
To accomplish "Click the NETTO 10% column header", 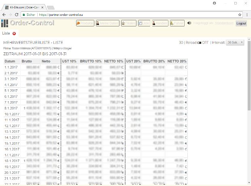I will coord(114,61).
